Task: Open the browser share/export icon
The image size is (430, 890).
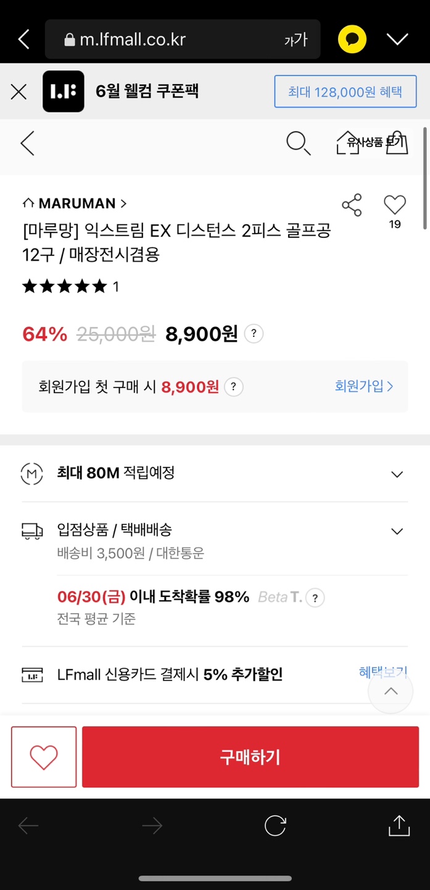Action: pyautogui.click(x=399, y=826)
